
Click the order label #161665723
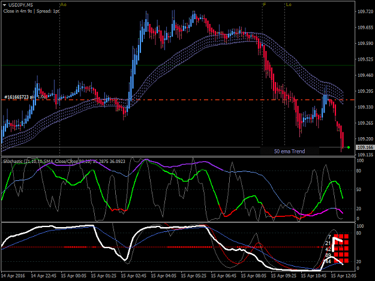pos(16,97)
